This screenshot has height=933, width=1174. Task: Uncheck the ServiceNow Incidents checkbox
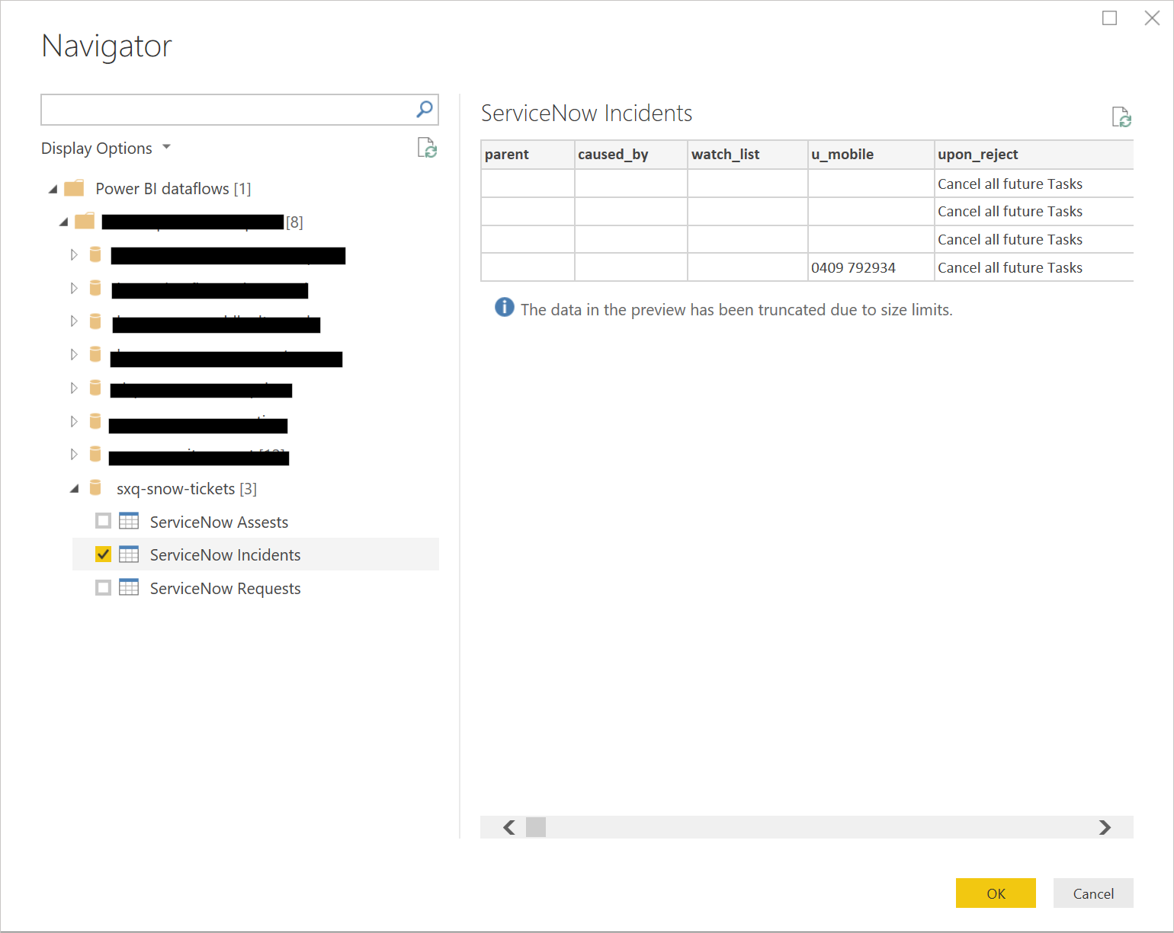pyautogui.click(x=103, y=554)
